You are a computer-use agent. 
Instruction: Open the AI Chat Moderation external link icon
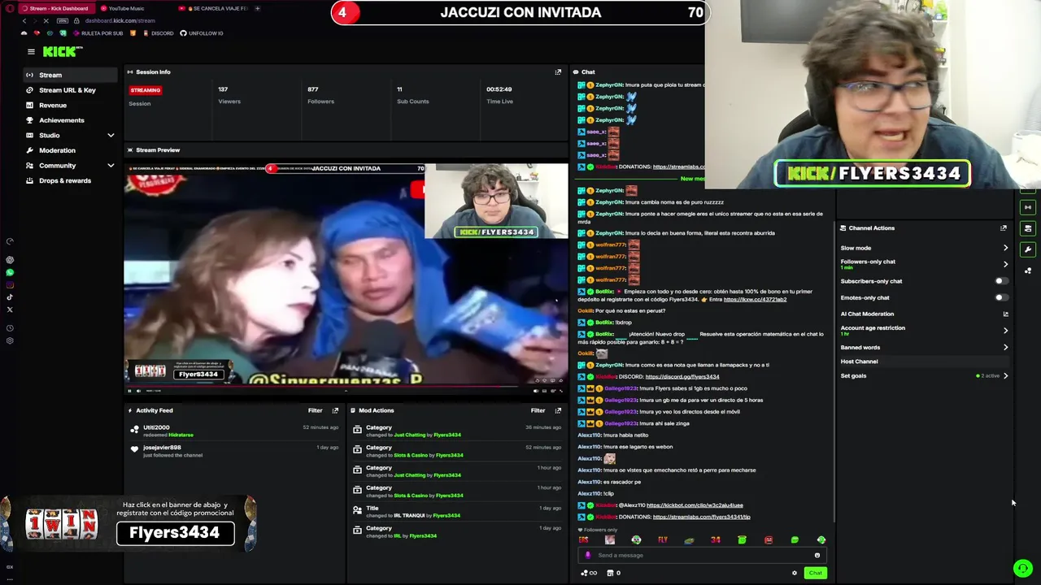[x=1005, y=314]
